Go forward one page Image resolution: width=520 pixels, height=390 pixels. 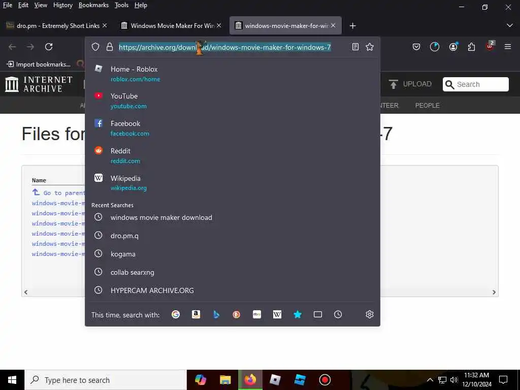coord(30,47)
